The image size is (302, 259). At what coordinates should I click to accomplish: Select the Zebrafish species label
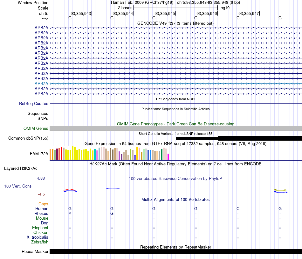(40, 242)
